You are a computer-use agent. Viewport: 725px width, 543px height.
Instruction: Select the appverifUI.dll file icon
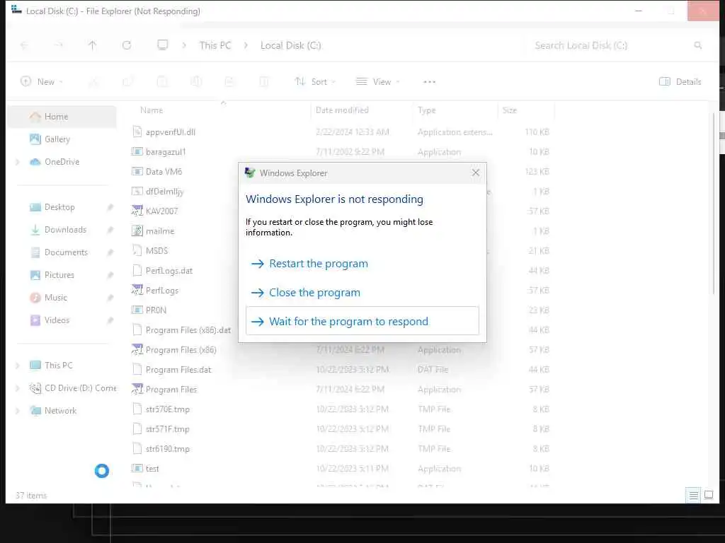tap(137, 132)
